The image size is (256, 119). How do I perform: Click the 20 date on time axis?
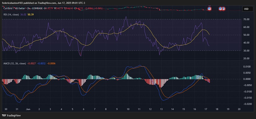point(239,109)
